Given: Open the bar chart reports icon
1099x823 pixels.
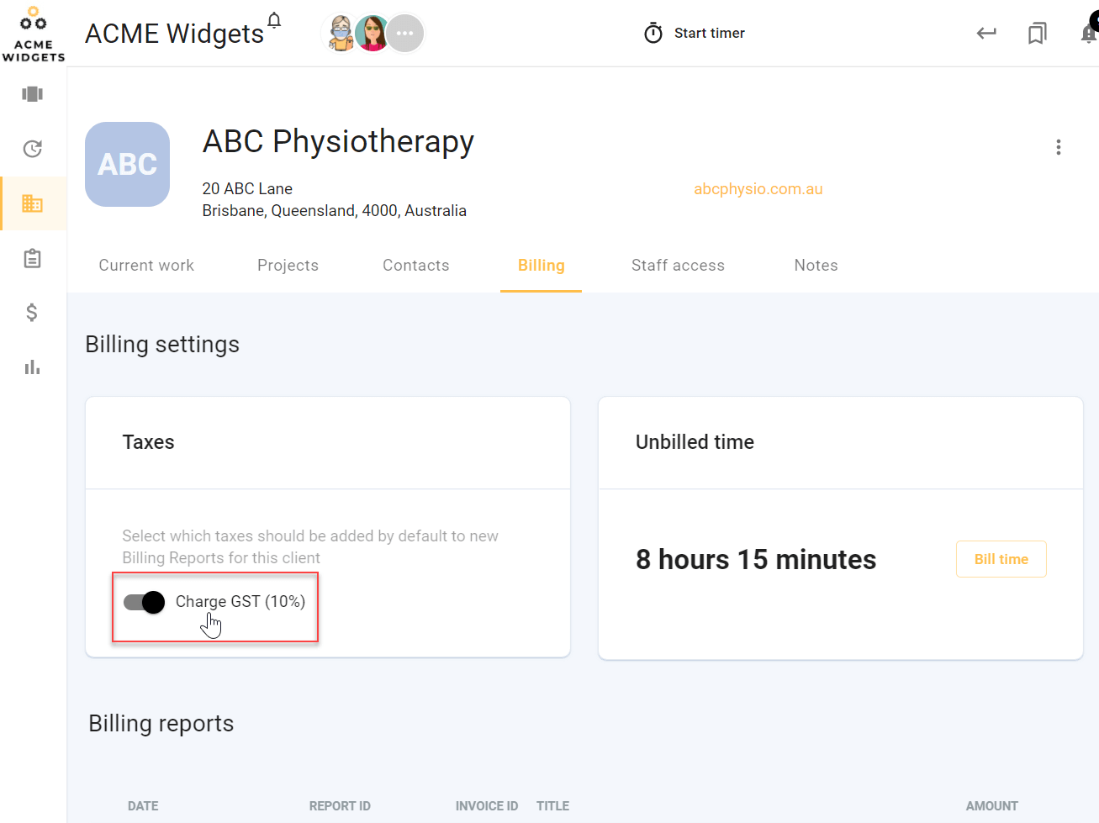Looking at the screenshot, I should pyautogui.click(x=33, y=367).
